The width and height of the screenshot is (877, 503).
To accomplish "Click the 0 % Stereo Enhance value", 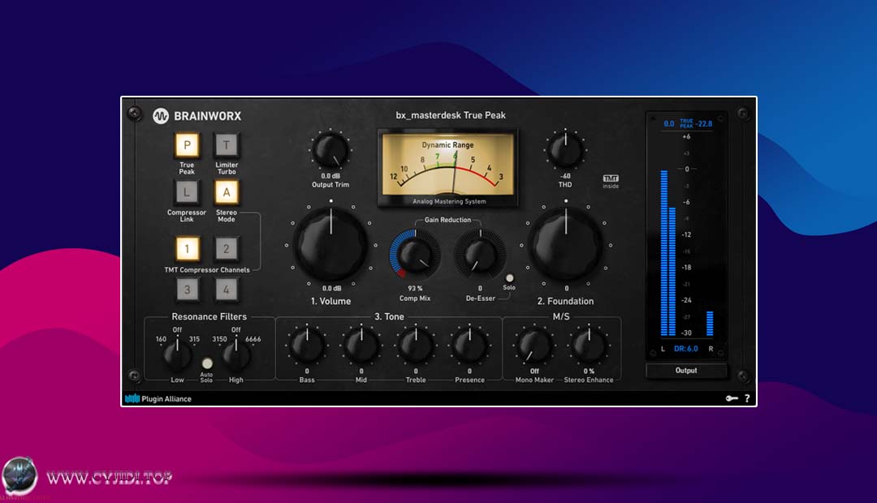I will 589,371.
